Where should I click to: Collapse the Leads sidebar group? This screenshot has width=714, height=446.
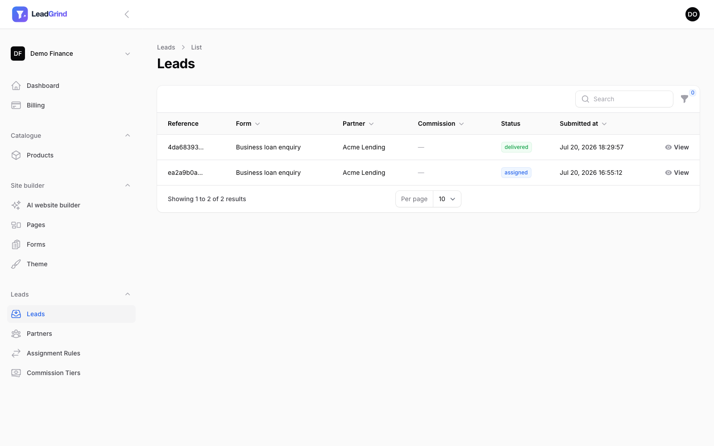tap(128, 294)
